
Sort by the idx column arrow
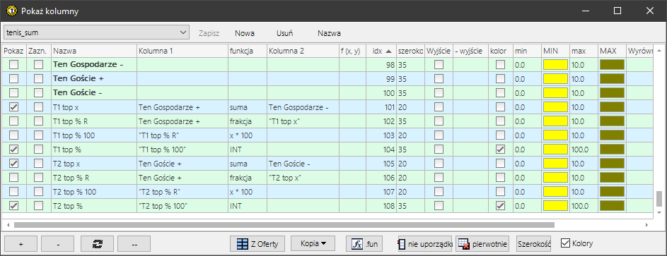coord(388,51)
